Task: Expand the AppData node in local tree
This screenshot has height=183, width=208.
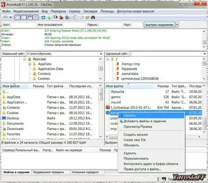Action: pos(30,64)
